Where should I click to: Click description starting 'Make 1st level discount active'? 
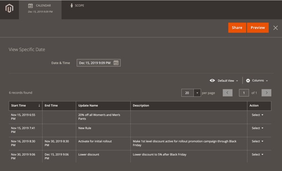[x=185, y=143]
